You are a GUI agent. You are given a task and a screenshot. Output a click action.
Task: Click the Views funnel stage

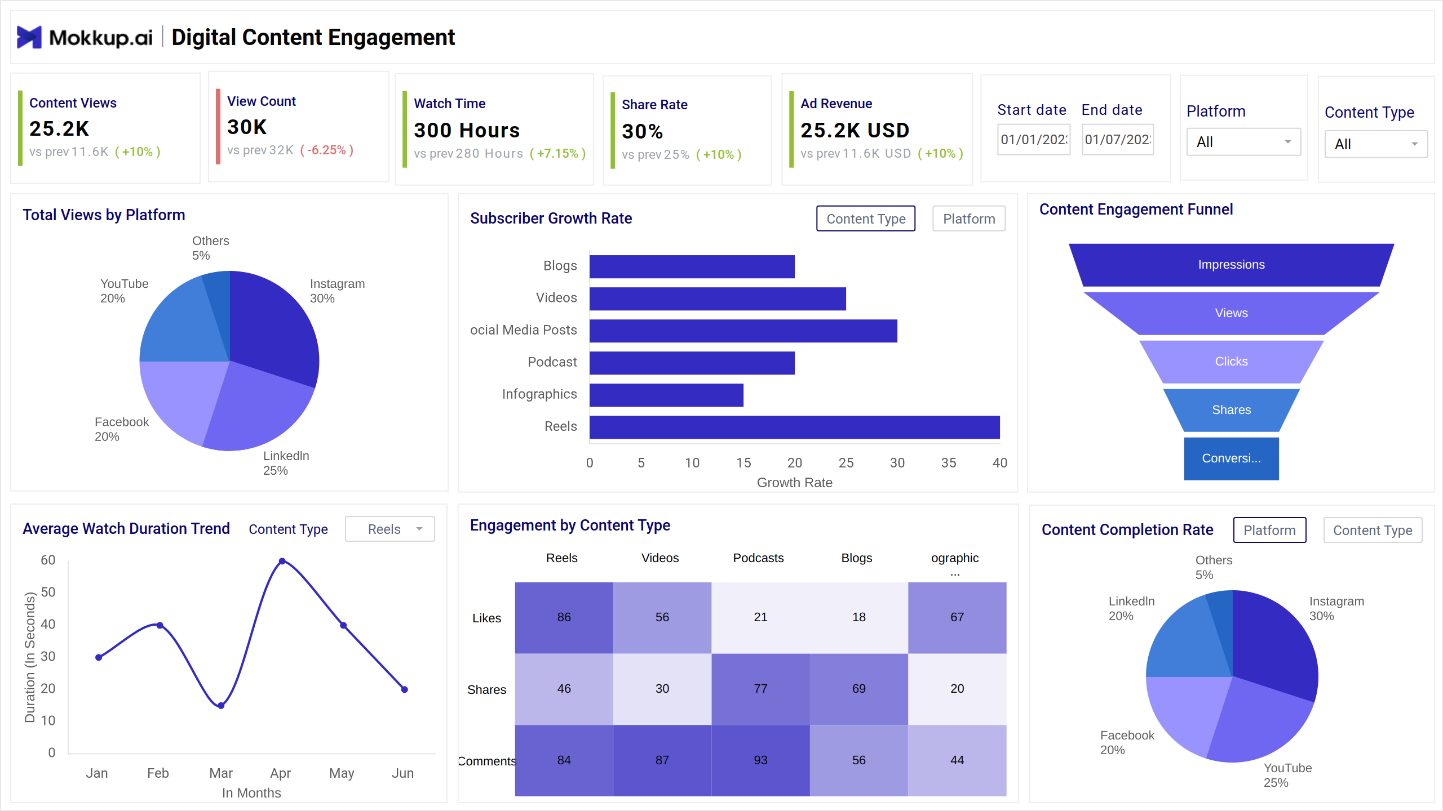[1231, 313]
